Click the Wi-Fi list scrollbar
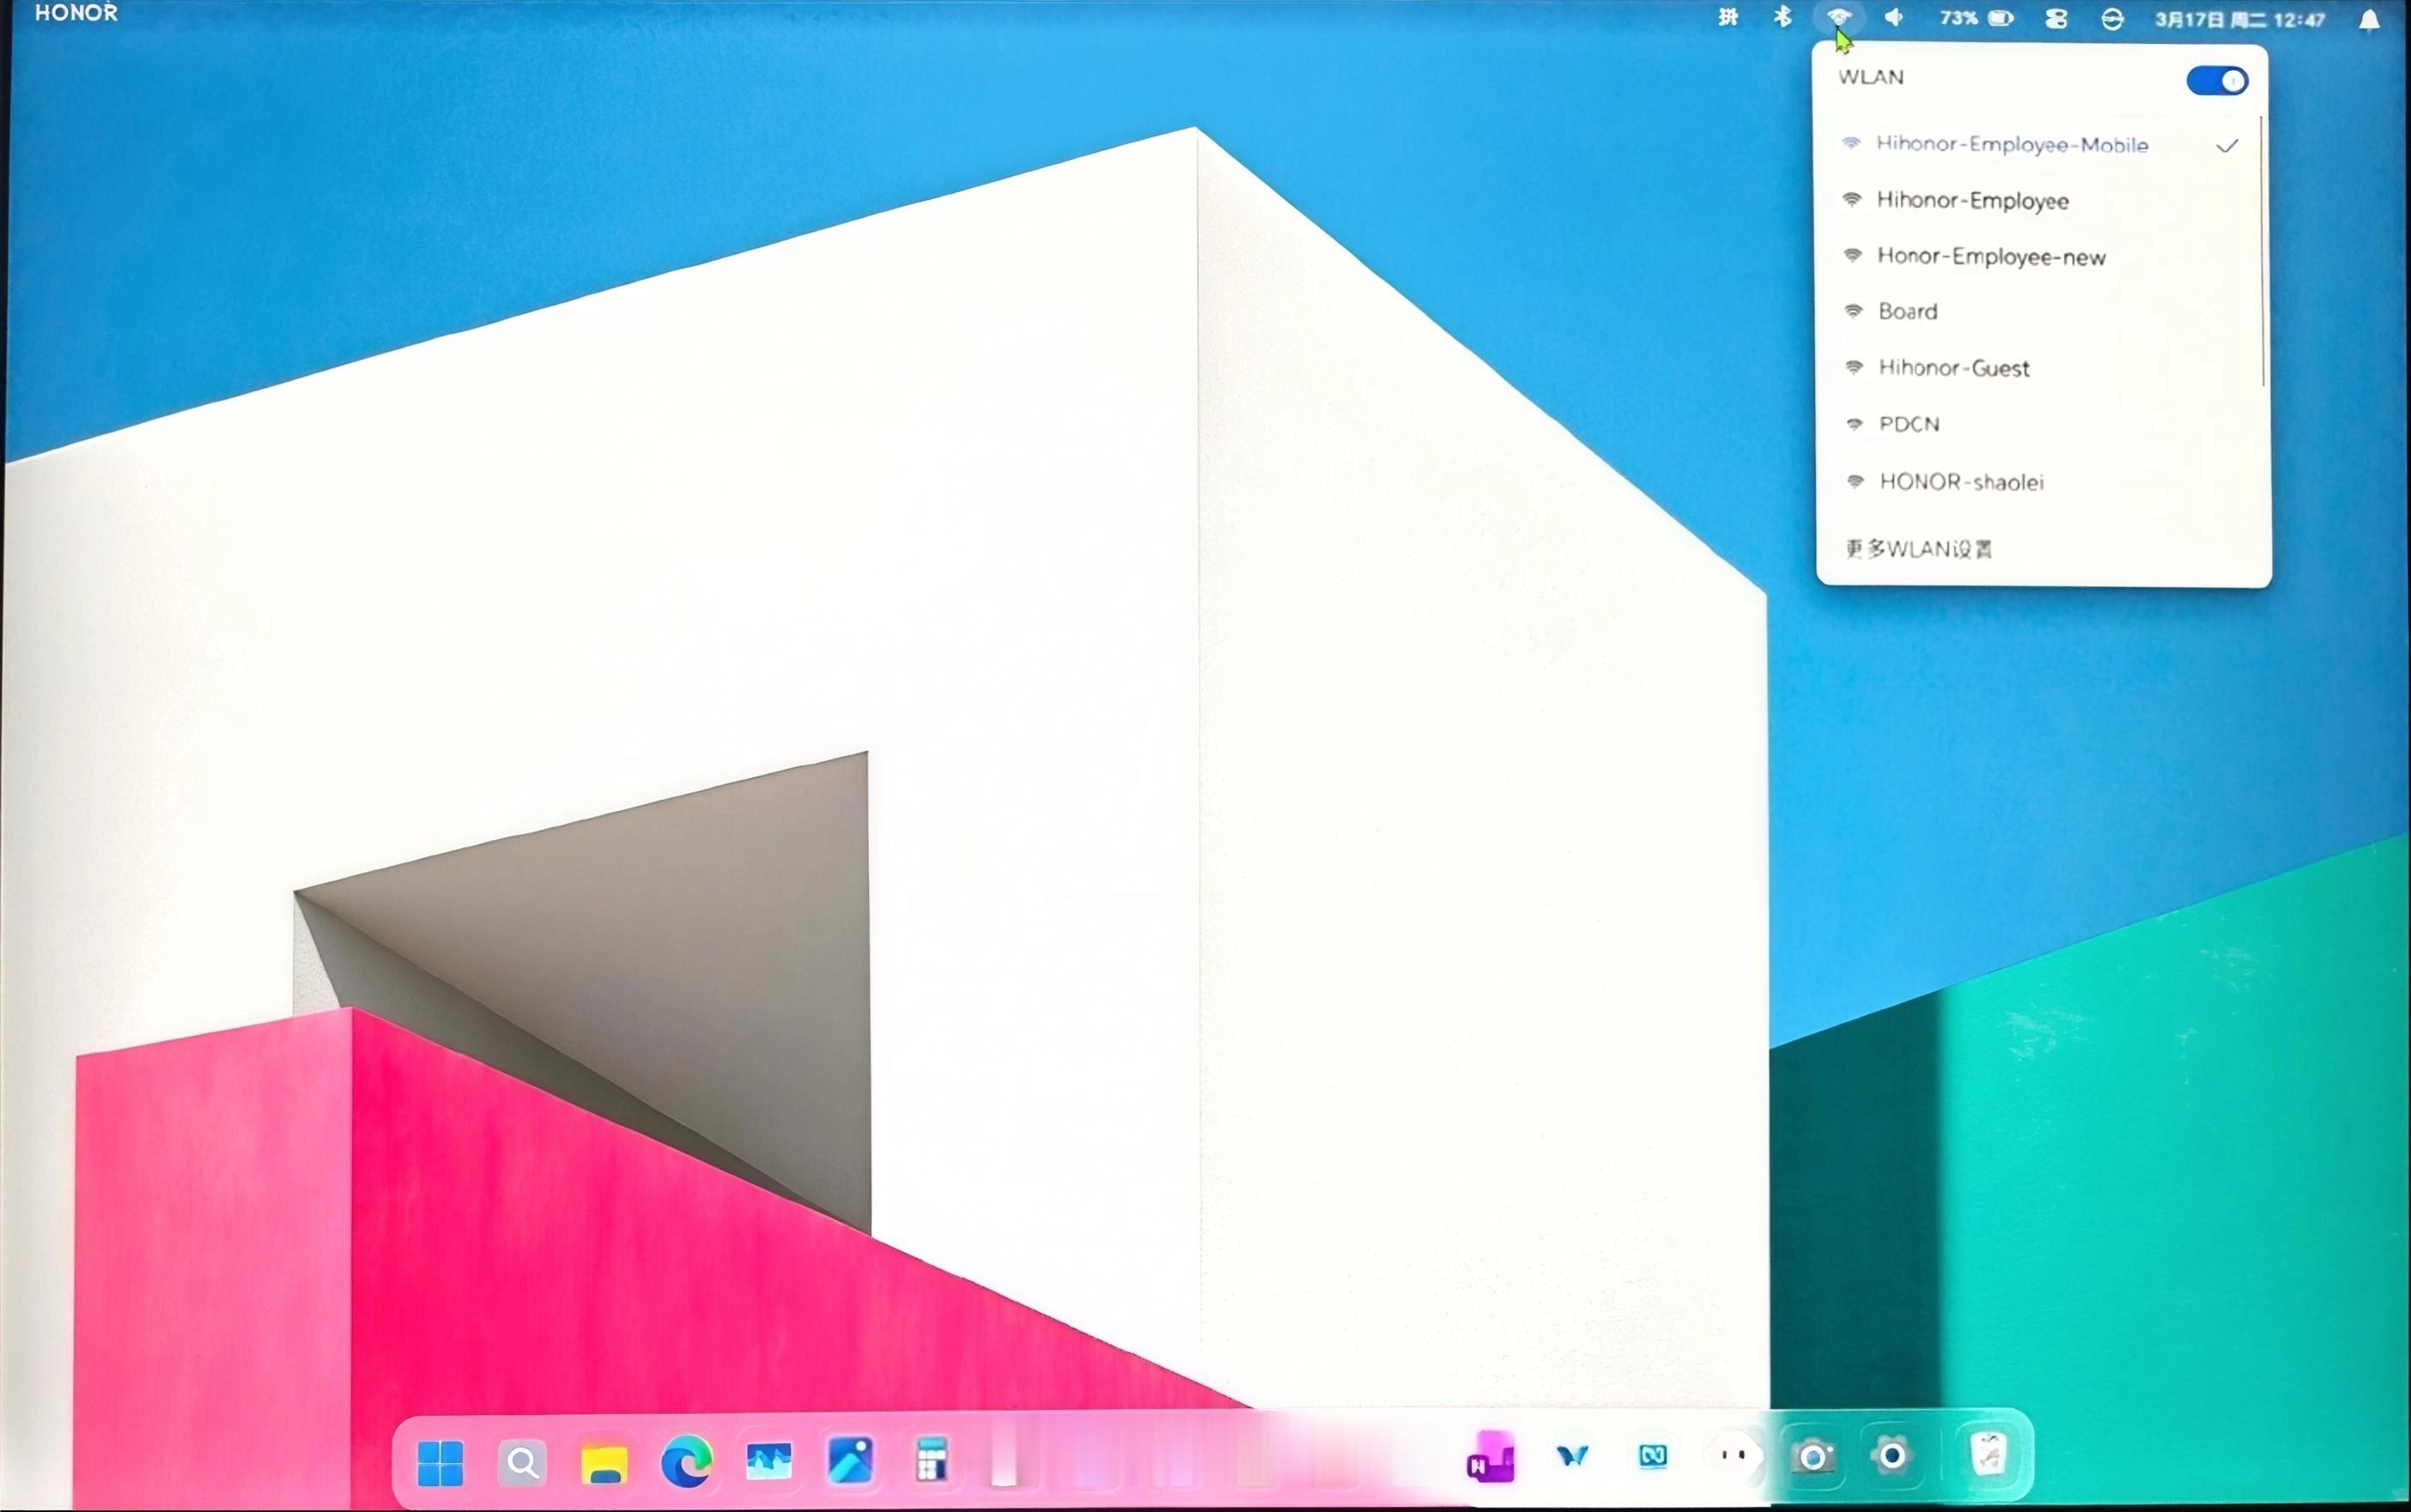Image resolution: width=2411 pixels, height=1512 pixels. pyautogui.click(x=2262, y=250)
